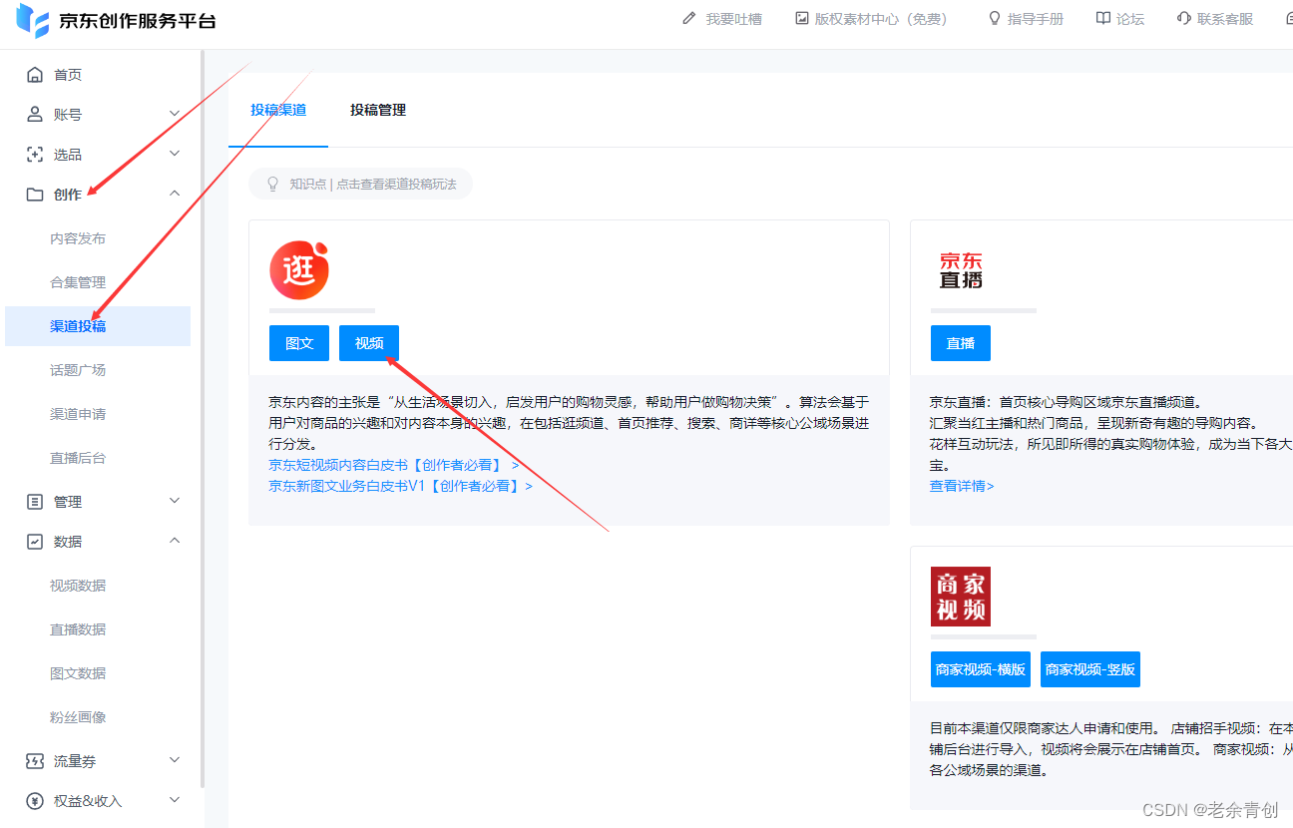Click the coupon icon beside 流量券
This screenshot has height=828, width=1293.
[x=35, y=761]
